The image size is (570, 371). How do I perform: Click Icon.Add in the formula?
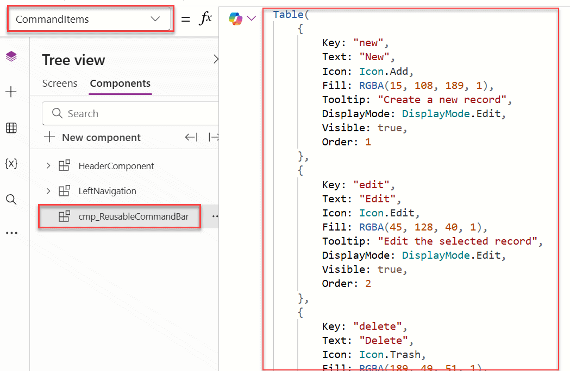tap(383, 71)
